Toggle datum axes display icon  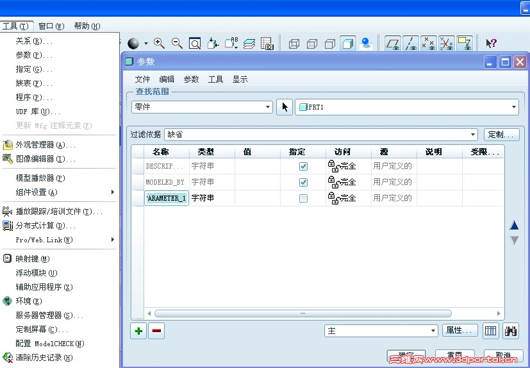411,44
